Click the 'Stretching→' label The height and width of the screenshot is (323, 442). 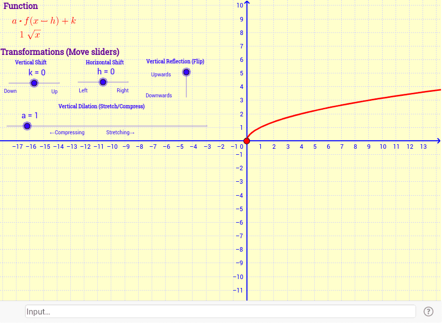pos(120,132)
